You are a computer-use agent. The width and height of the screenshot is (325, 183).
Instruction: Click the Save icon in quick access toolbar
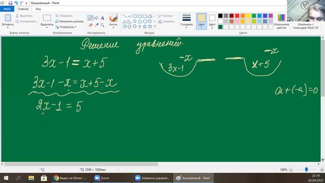coord(10,3)
